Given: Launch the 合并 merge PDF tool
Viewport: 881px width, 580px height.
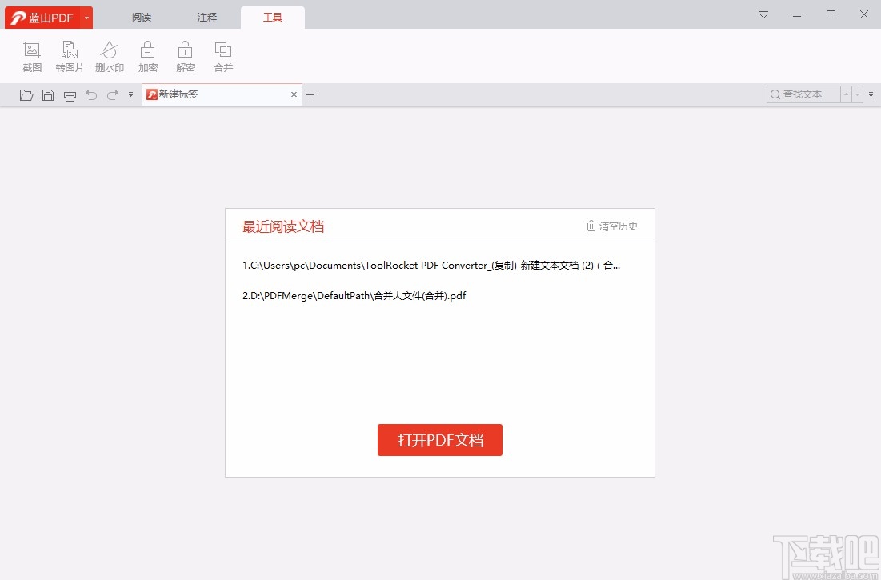Looking at the screenshot, I should [223, 54].
